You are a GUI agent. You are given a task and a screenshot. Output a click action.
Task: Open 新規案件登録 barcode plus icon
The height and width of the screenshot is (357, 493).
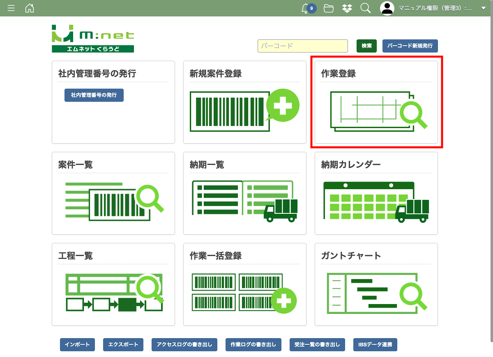[x=244, y=110]
